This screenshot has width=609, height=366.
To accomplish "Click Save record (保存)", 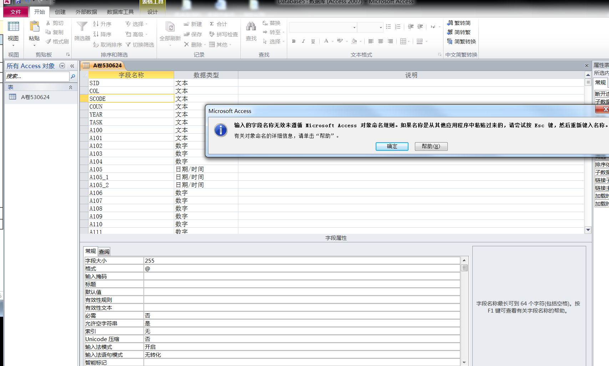I will [x=193, y=34].
